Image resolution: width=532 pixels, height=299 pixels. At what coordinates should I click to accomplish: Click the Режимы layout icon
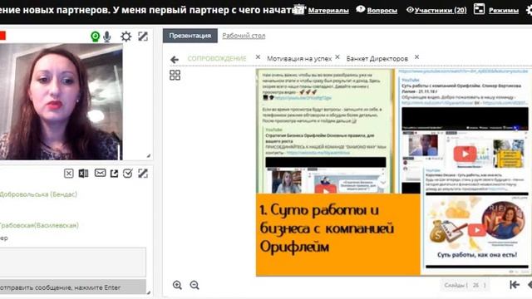click(x=479, y=9)
